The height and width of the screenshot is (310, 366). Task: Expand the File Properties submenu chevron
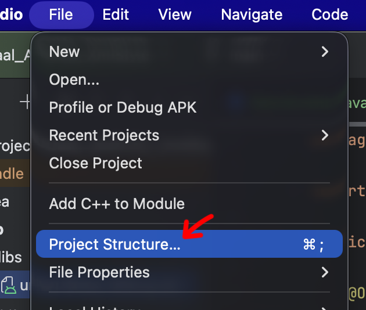(x=325, y=272)
